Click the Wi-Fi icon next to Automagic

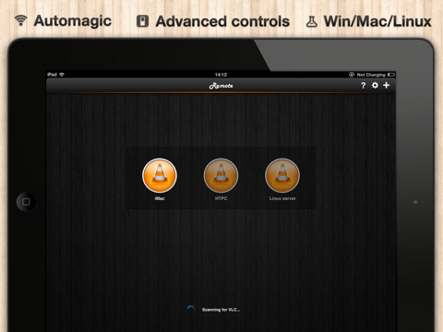coord(21,20)
